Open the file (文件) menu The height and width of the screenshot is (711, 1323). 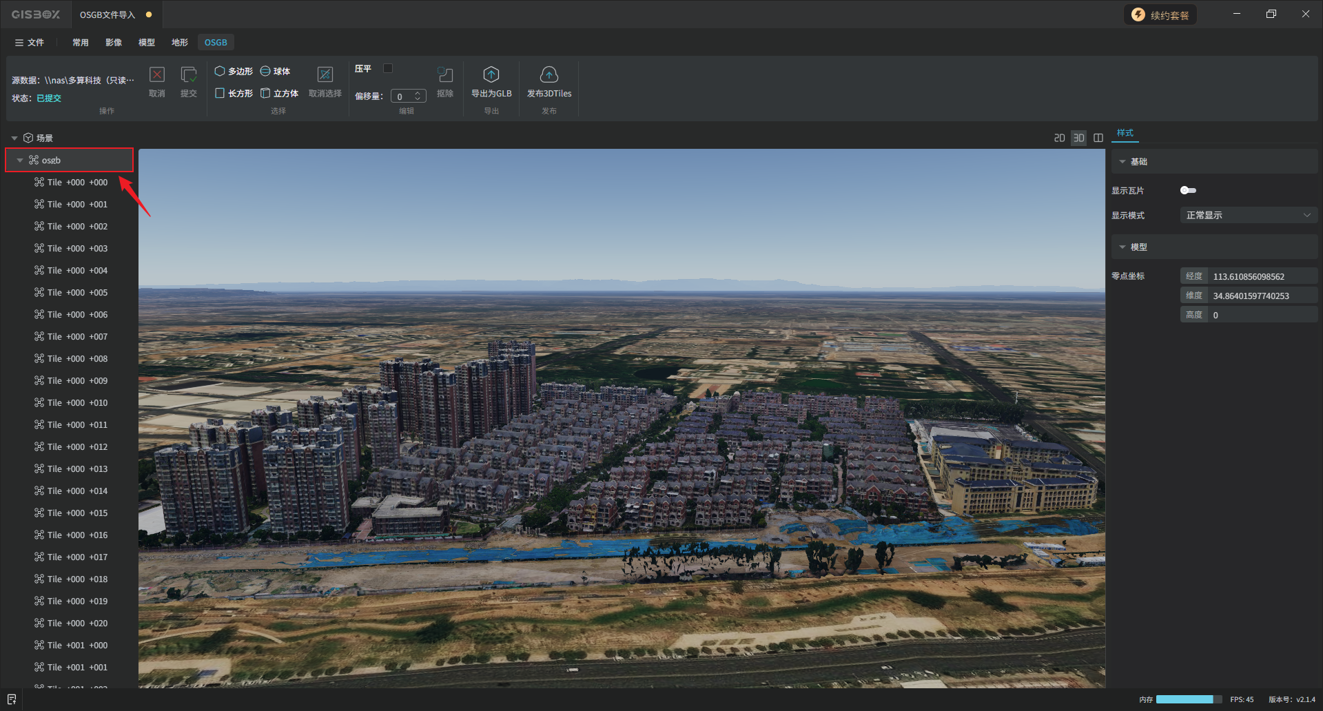coord(29,42)
